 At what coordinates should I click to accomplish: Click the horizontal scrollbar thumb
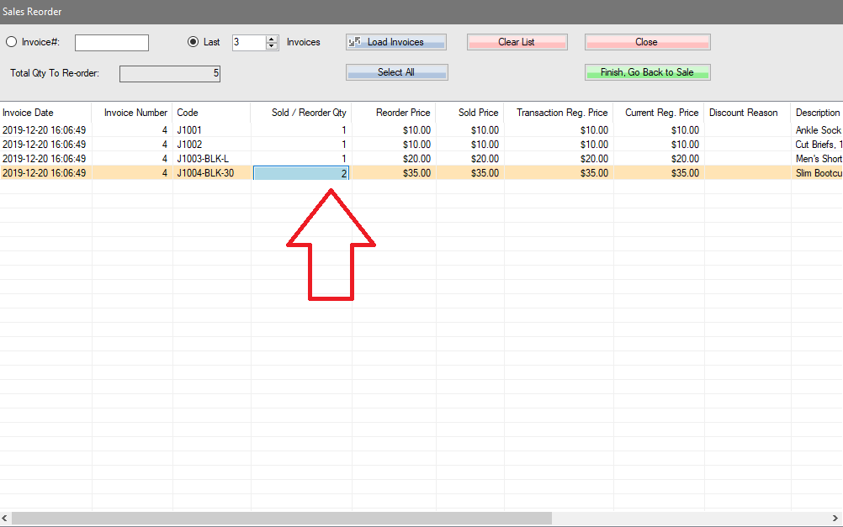coord(282,519)
